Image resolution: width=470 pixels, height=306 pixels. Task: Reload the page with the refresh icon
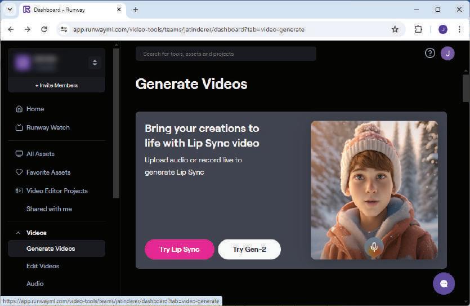[44, 29]
